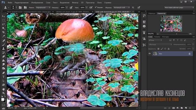196x110 pixels.
Task: Toggle lock transparent pixels
Action: coord(158,49)
